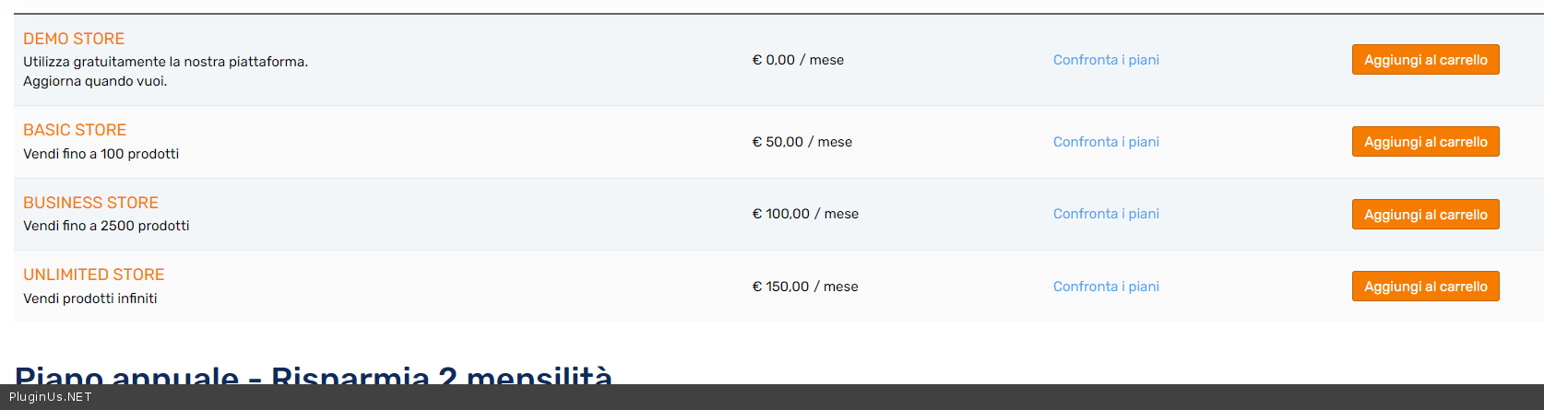Click the € 100,00 / mese price
Image resolution: width=1544 pixels, height=410 pixels.
pyautogui.click(x=805, y=214)
